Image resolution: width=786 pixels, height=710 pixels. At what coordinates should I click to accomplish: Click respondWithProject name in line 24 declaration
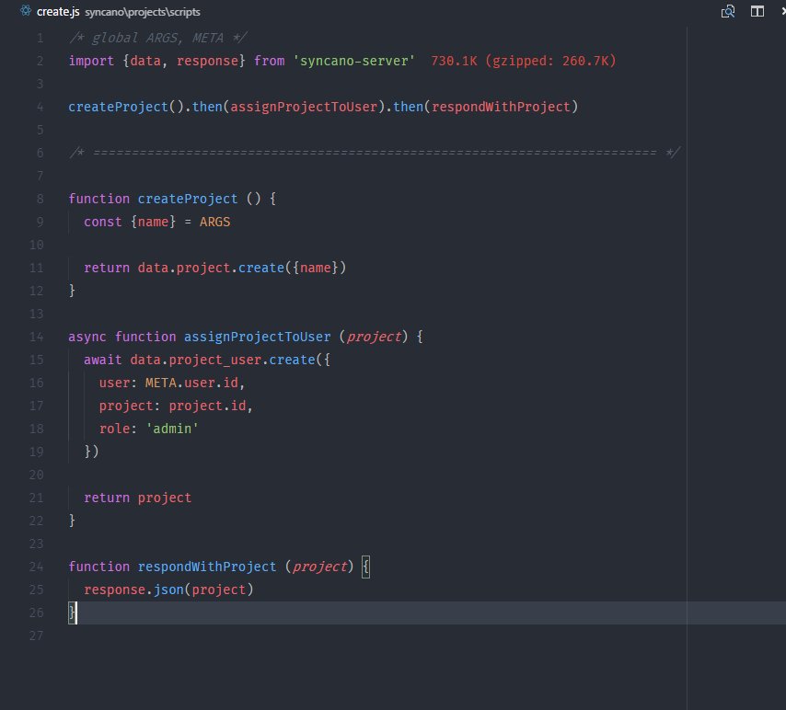pyautogui.click(x=207, y=567)
